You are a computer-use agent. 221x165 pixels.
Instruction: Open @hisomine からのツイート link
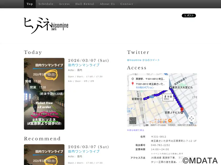click(x=143, y=60)
